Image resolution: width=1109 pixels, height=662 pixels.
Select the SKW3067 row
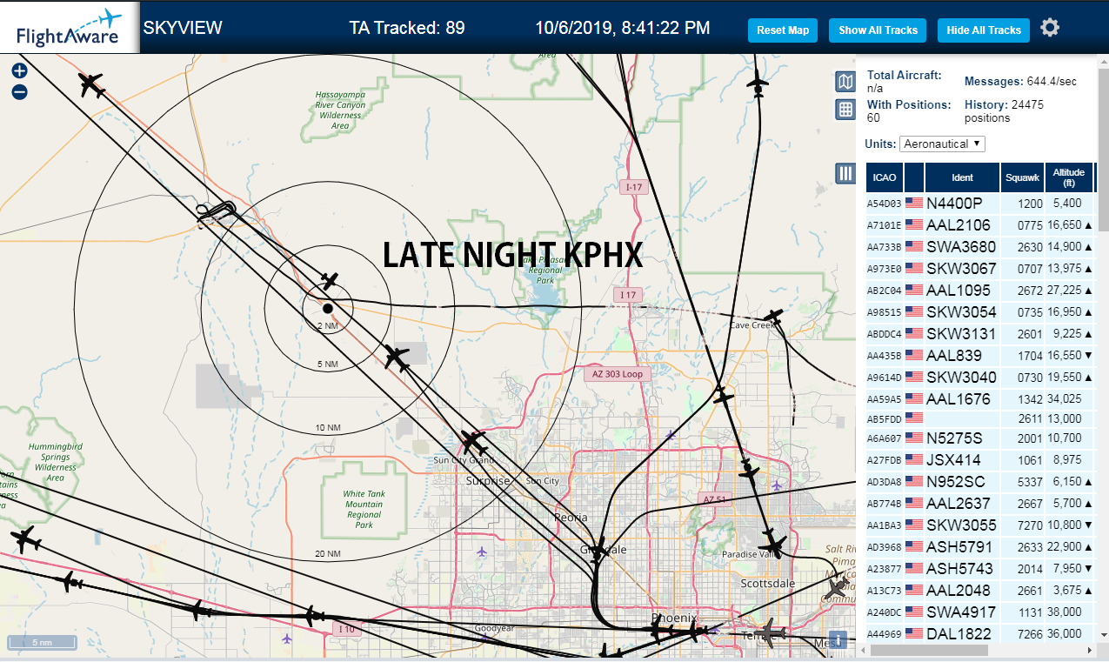click(x=980, y=269)
